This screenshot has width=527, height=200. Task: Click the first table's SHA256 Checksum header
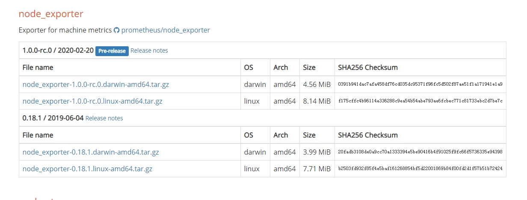pos(367,67)
